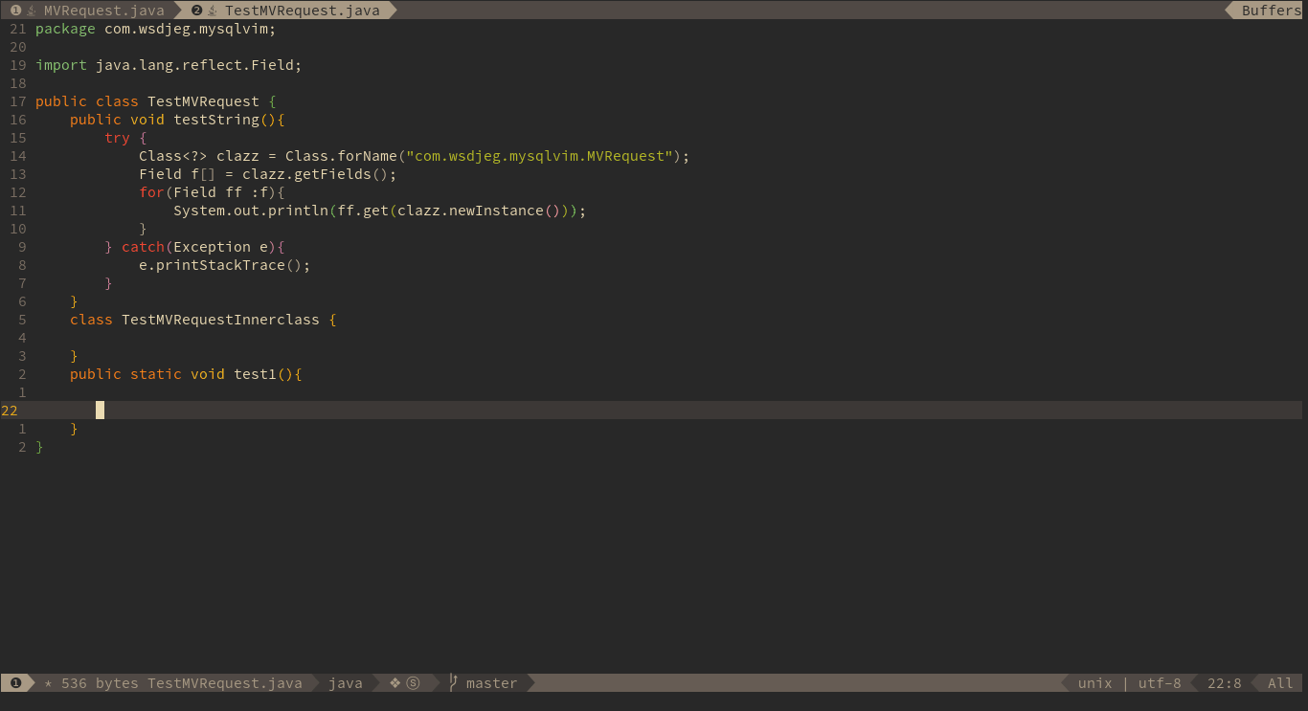The height and width of the screenshot is (711, 1308).
Task: Click the circled 1 window indicator in statusline
Action: pos(15,682)
